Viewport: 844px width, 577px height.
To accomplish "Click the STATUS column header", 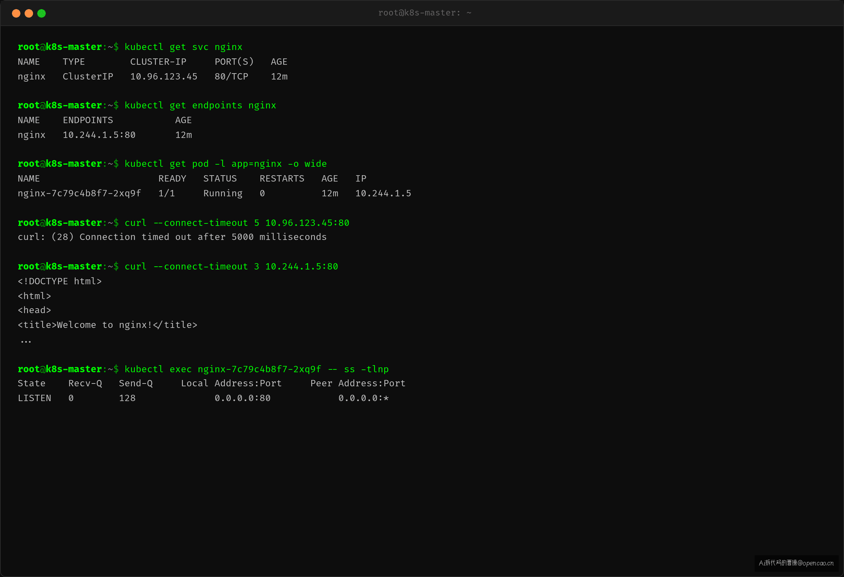I will tap(220, 179).
